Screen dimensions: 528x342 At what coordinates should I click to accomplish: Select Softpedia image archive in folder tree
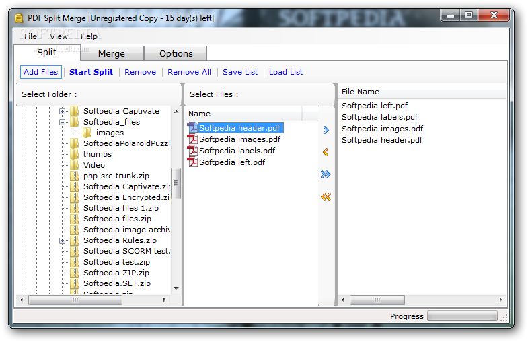(x=126, y=229)
